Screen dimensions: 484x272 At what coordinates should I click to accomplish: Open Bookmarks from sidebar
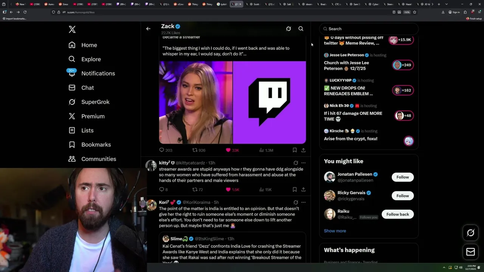coord(90,145)
